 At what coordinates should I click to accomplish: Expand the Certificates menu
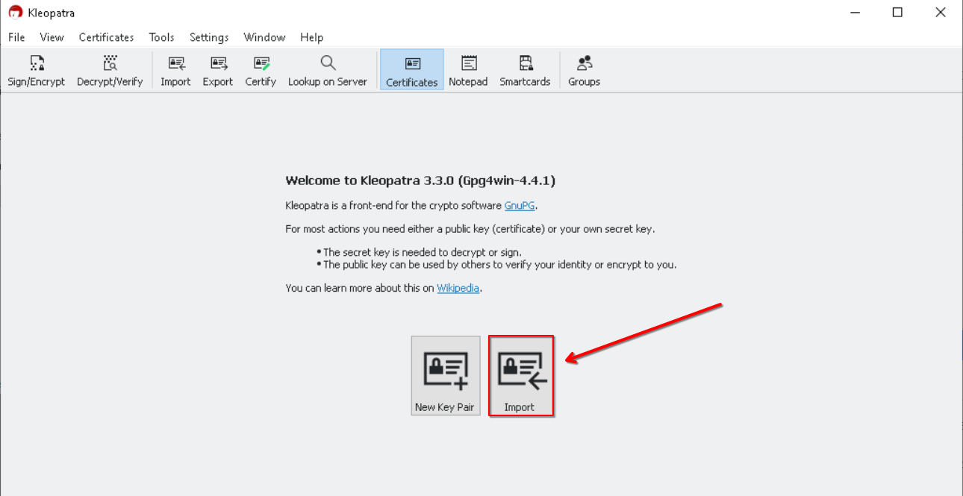(106, 37)
